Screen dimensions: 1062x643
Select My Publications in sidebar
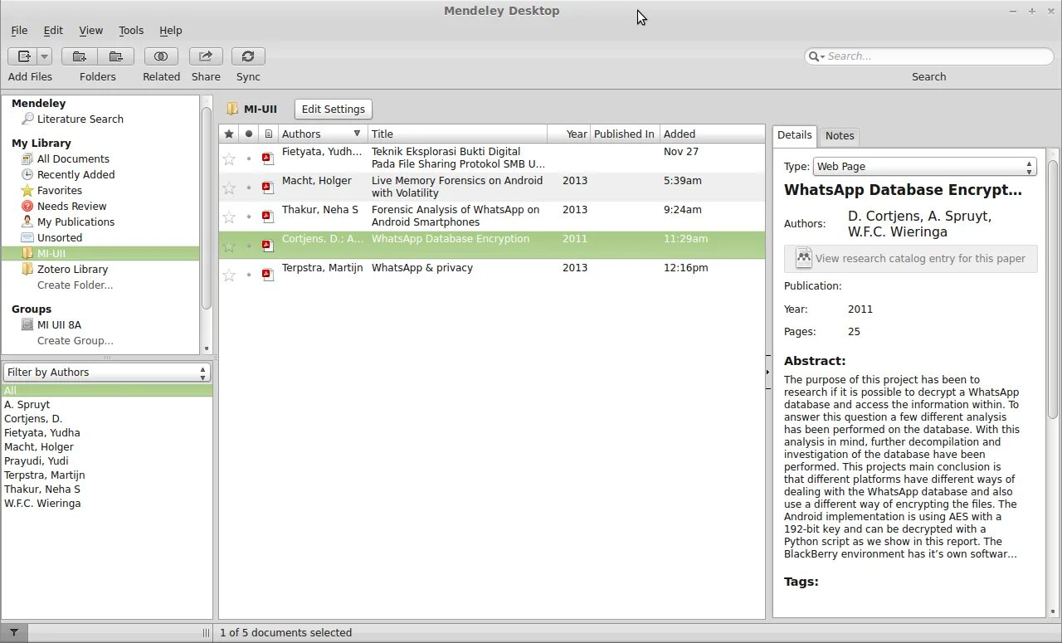[76, 222]
